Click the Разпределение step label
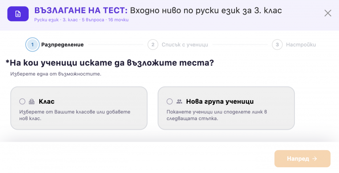Image resolution: width=339 pixels, height=173 pixels. 63,45
